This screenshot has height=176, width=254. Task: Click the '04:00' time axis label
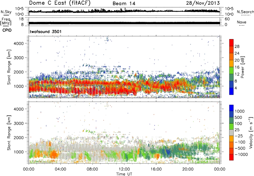[60, 169]
